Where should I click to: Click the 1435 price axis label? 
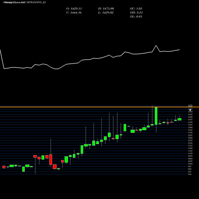pyautogui.click(x=190, y=120)
